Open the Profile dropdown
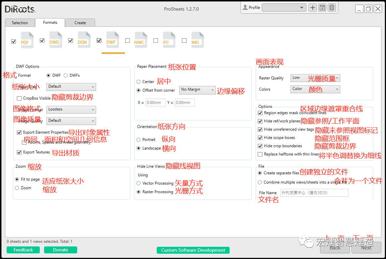 click(x=284, y=8)
